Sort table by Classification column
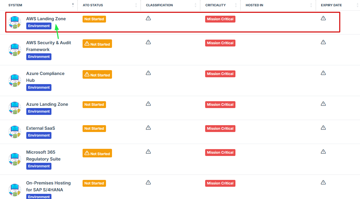 click(159, 5)
